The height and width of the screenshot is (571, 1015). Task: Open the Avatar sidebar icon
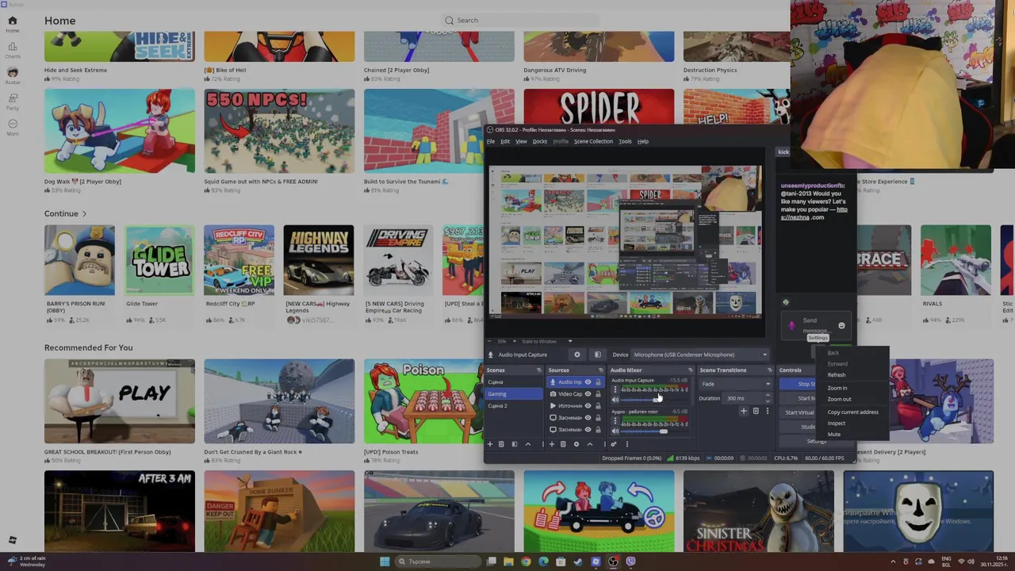tap(12, 75)
